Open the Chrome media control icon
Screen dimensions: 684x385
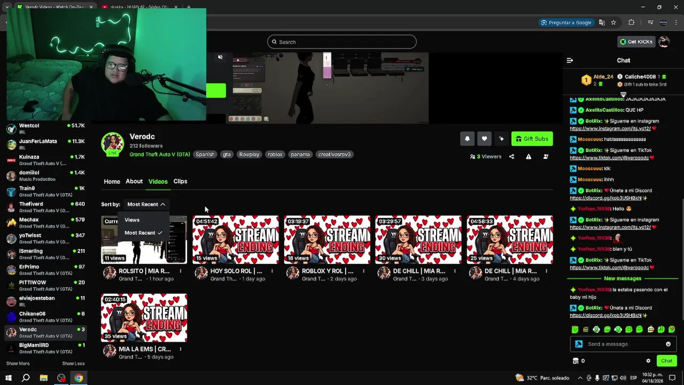tap(650, 22)
